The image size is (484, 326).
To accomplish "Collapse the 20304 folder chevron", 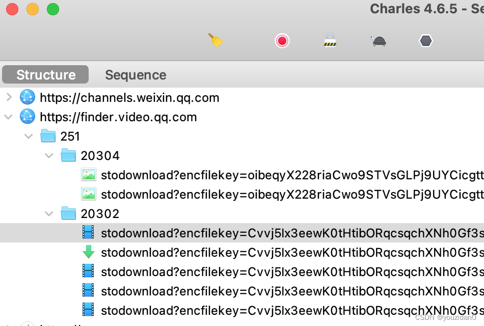I will coord(49,155).
